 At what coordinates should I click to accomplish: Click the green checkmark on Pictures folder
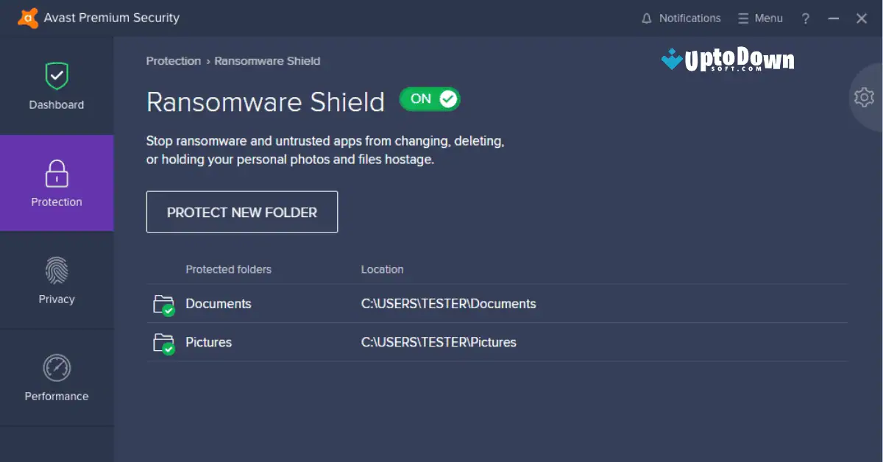(169, 349)
